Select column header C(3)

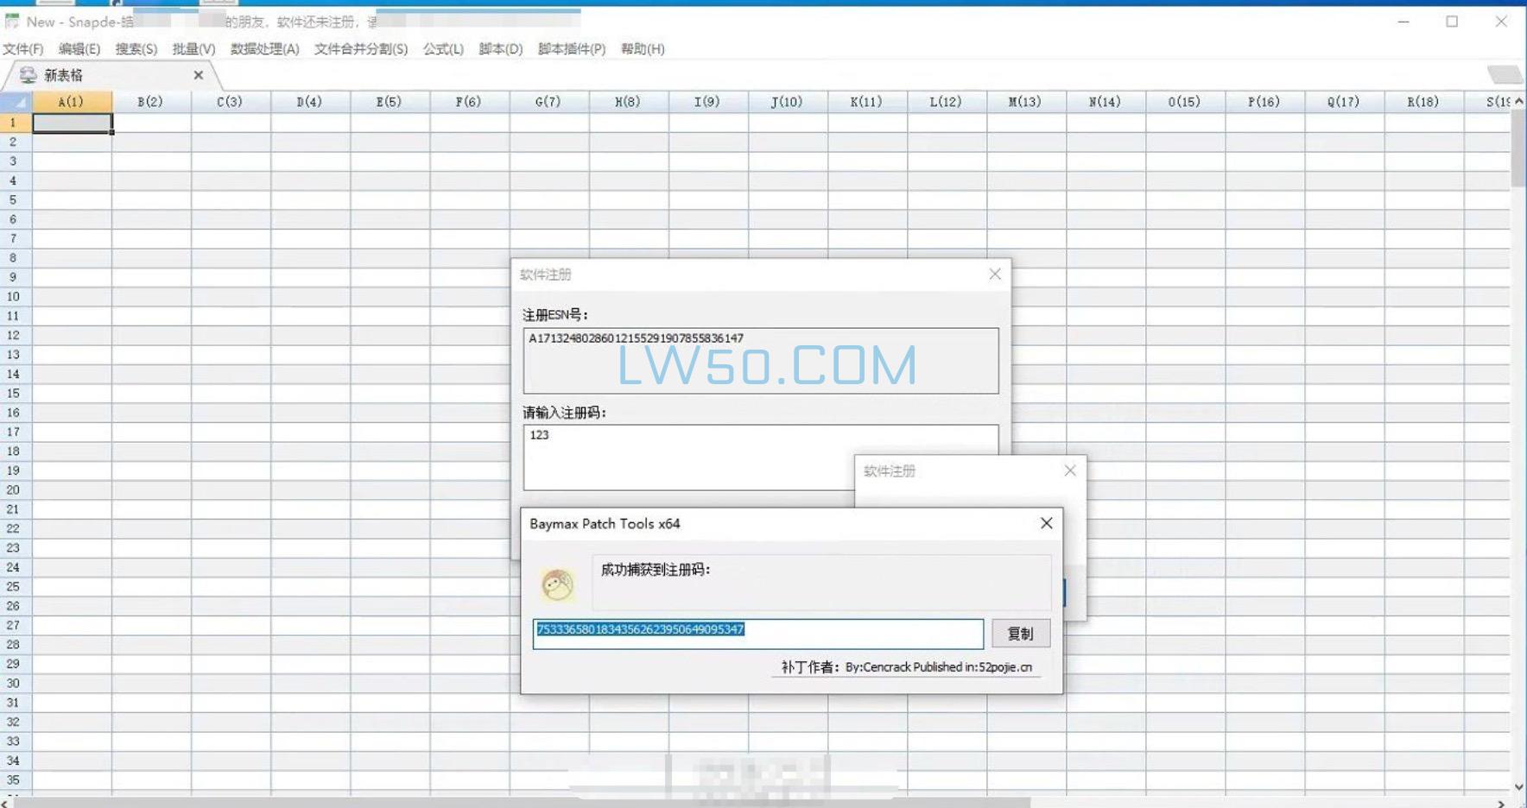pos(230,102)
